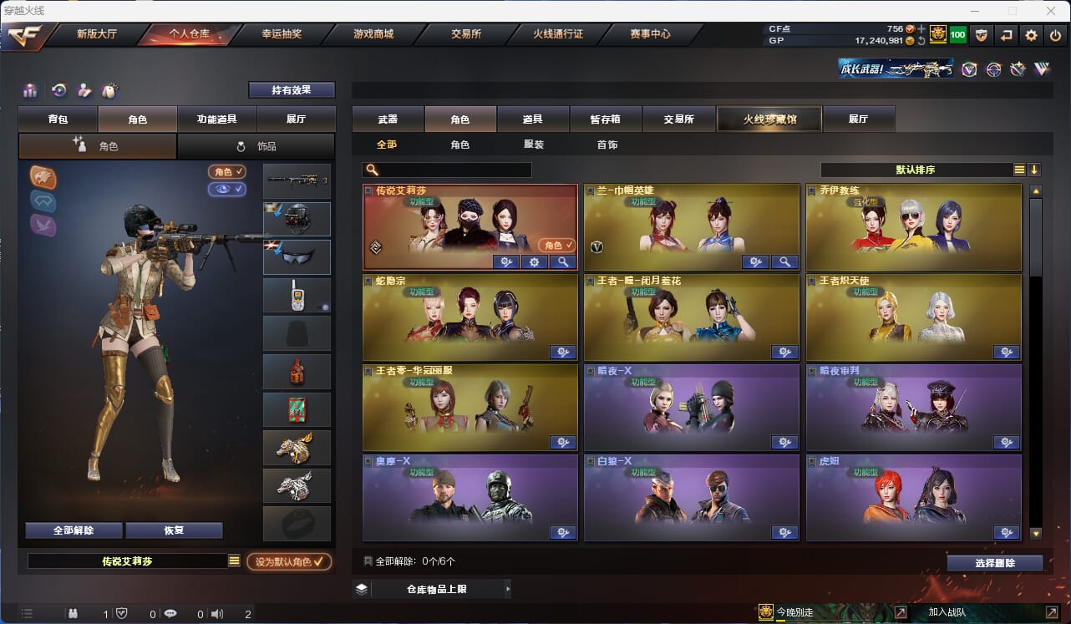Click the 恢复 button
The width and height of the screenshot is (1071, 624).
174,530
